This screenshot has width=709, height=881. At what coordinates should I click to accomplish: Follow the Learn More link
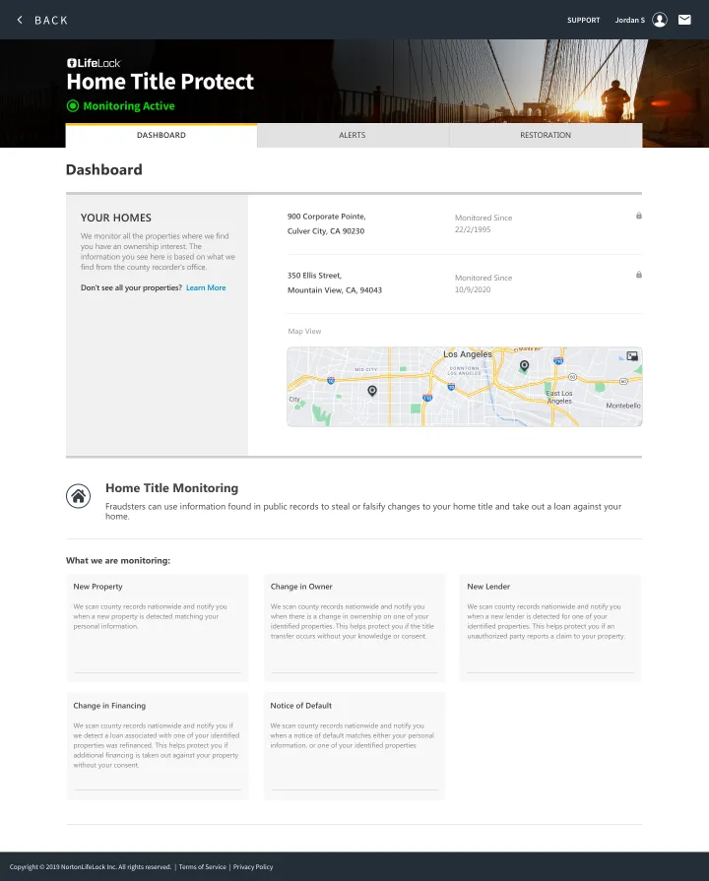point(206,287)
